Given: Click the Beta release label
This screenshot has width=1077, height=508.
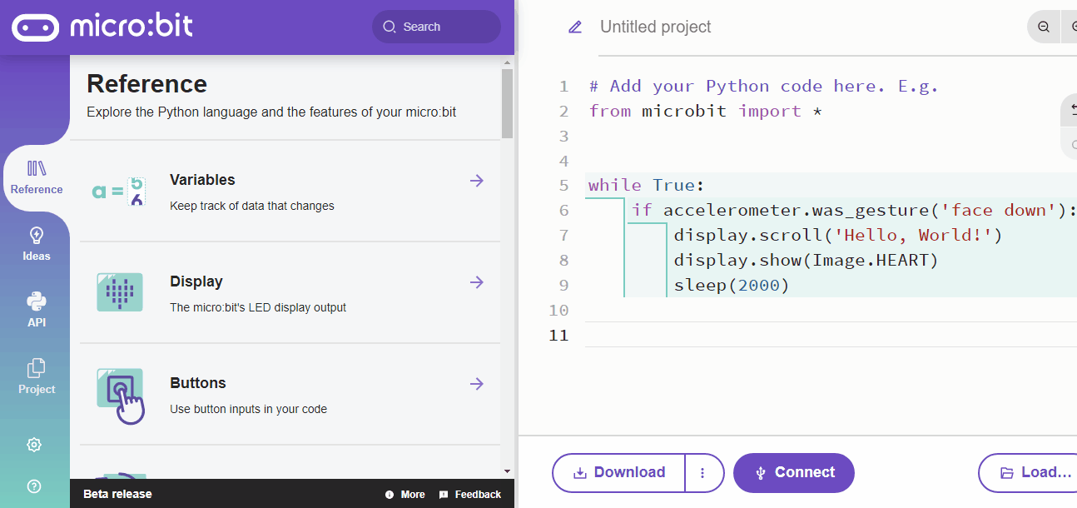Looking at the screenshot, I should pos(117,495).
